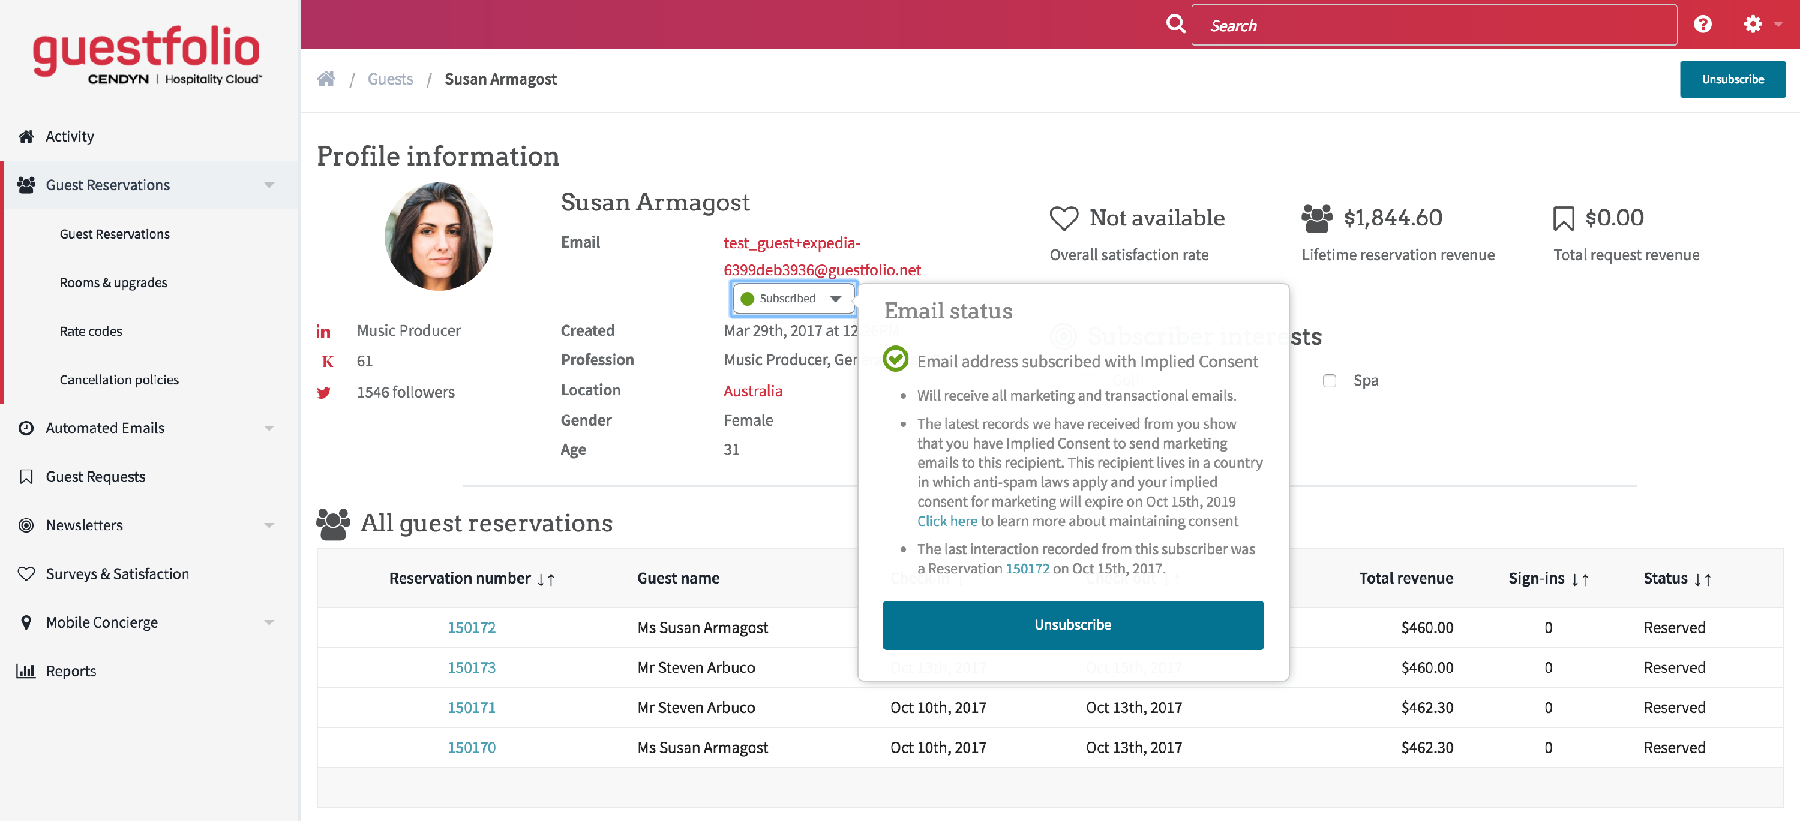1800x821 pixels.
Task: Click the people icon beside All guest reservations
Action: click(x=334, y=524)
